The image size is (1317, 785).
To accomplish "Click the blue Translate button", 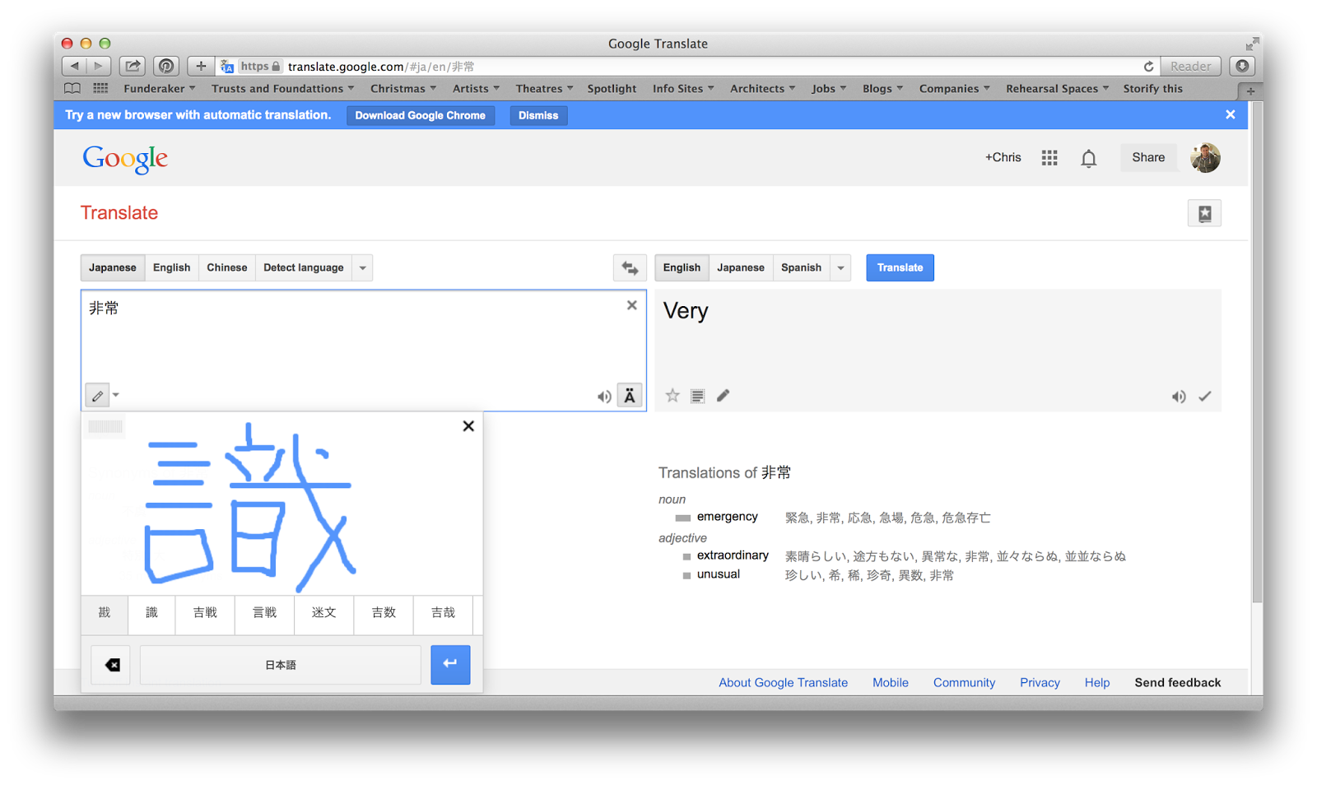I will [900, 267].
